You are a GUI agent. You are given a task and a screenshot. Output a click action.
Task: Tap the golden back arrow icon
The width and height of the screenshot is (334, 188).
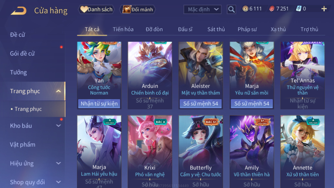[x=19, y=10]
